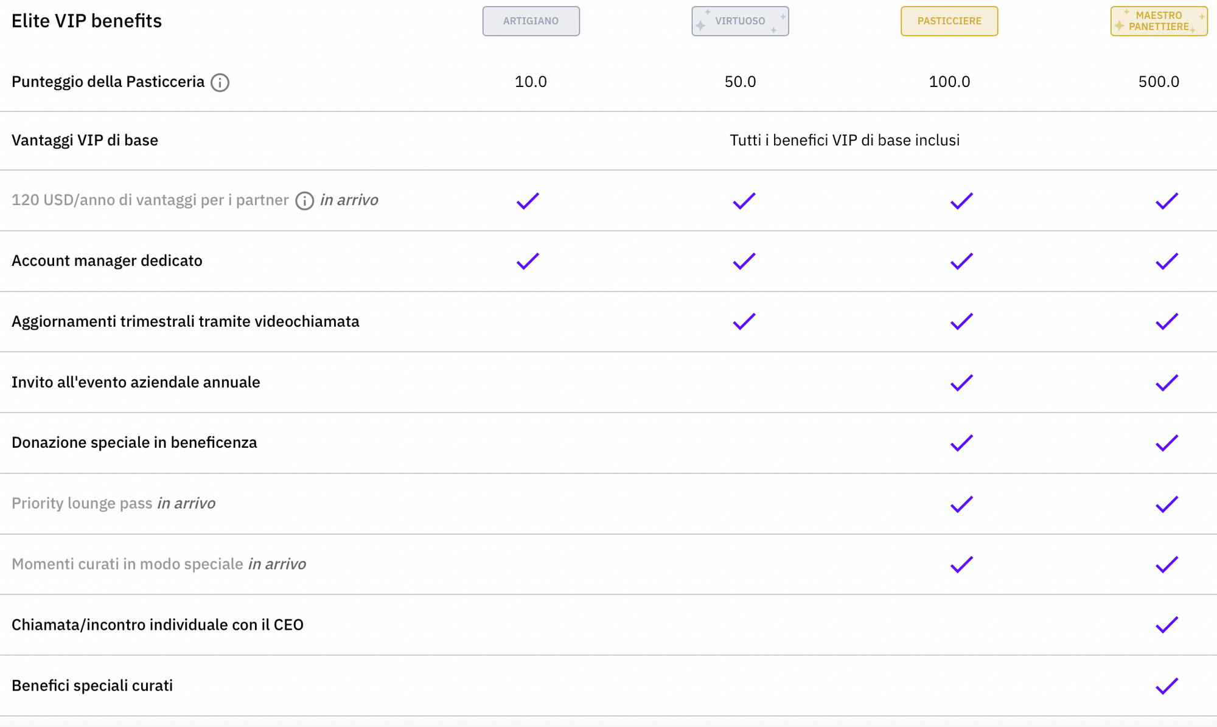The image size is (1217, 727).
Task: Select the Maestro Panettiere tier badge
Action: pos(1159,21)
